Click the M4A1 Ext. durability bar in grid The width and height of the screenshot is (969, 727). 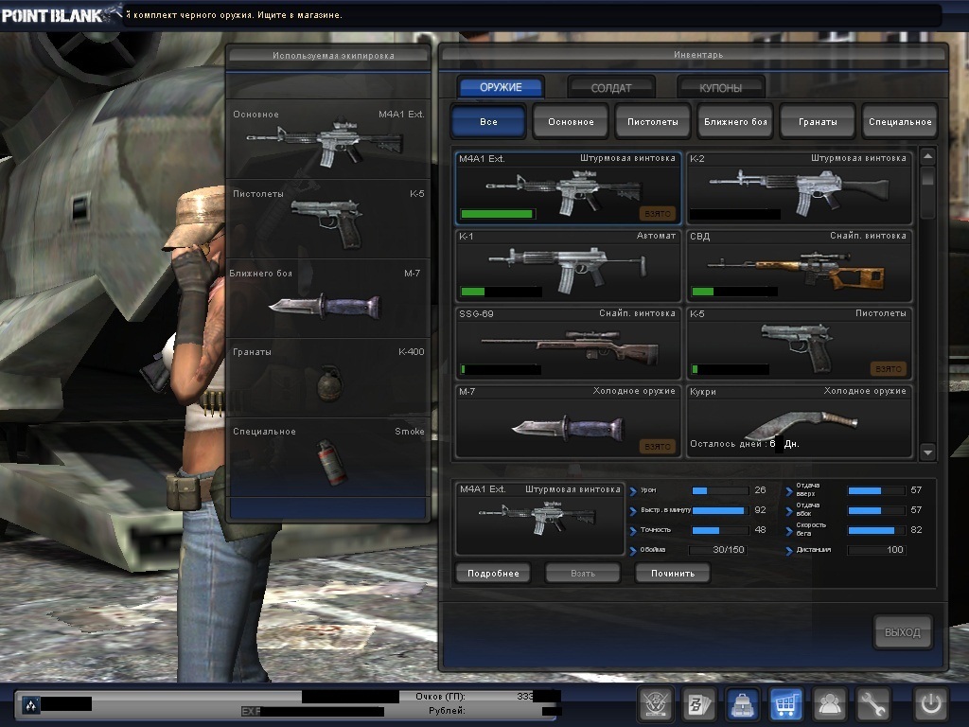point(498,214)
